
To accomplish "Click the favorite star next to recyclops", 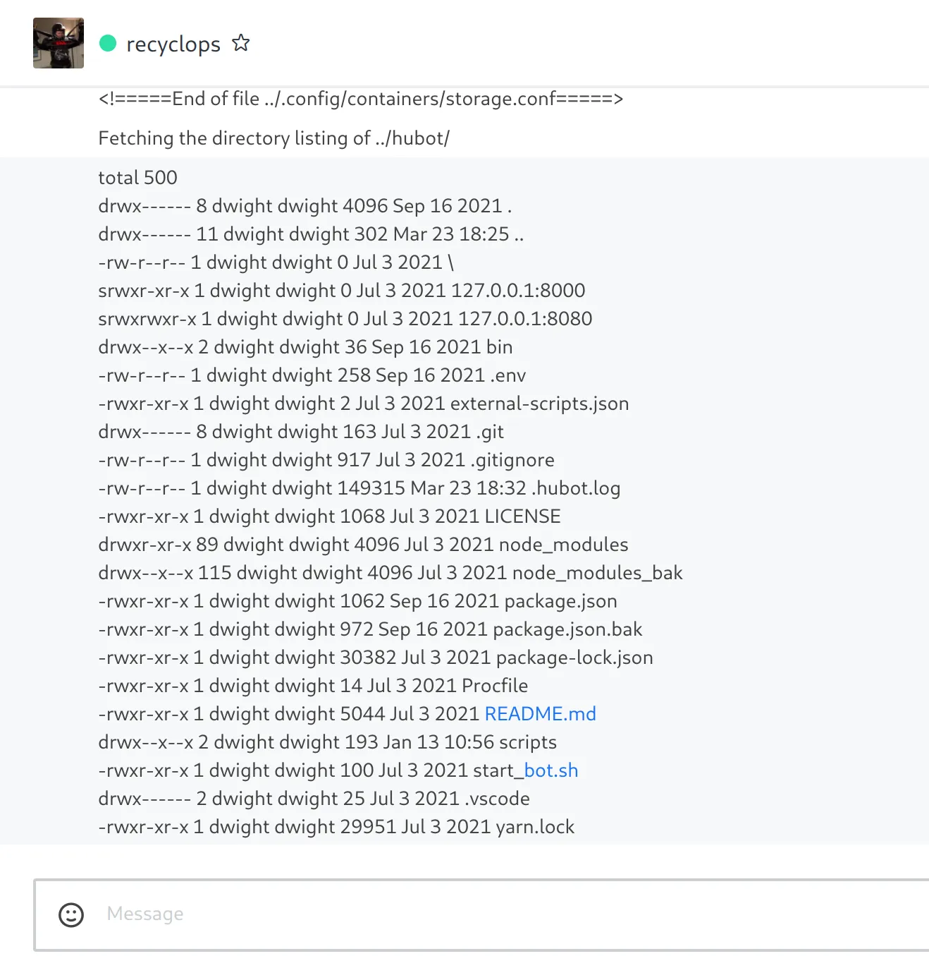I will [x=241, y=43].
